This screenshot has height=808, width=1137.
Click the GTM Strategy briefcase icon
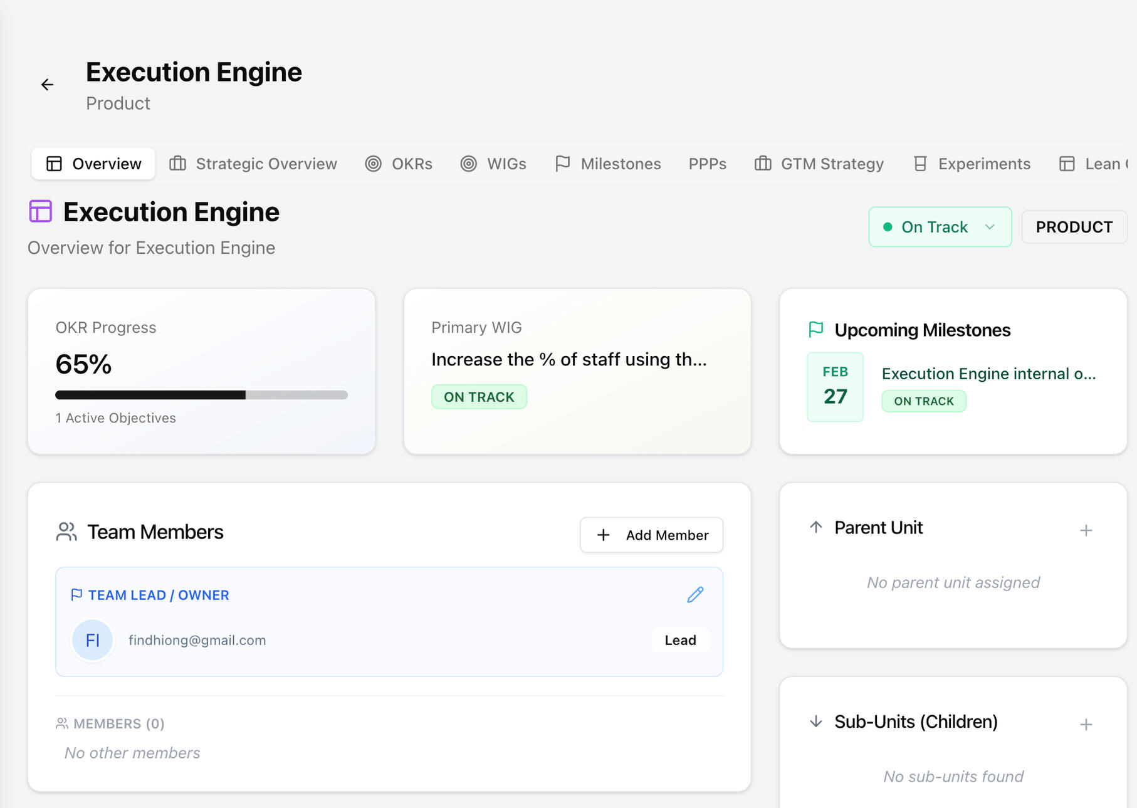[762, 164]
